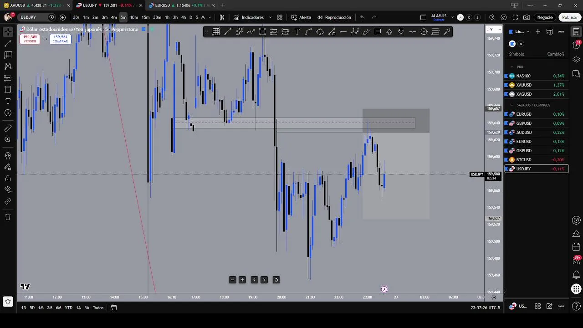The height and width of the screenshot is (328, 583).
Task: Open favorites star at bottom of left sidebar
Action: (x=8, y=302)
